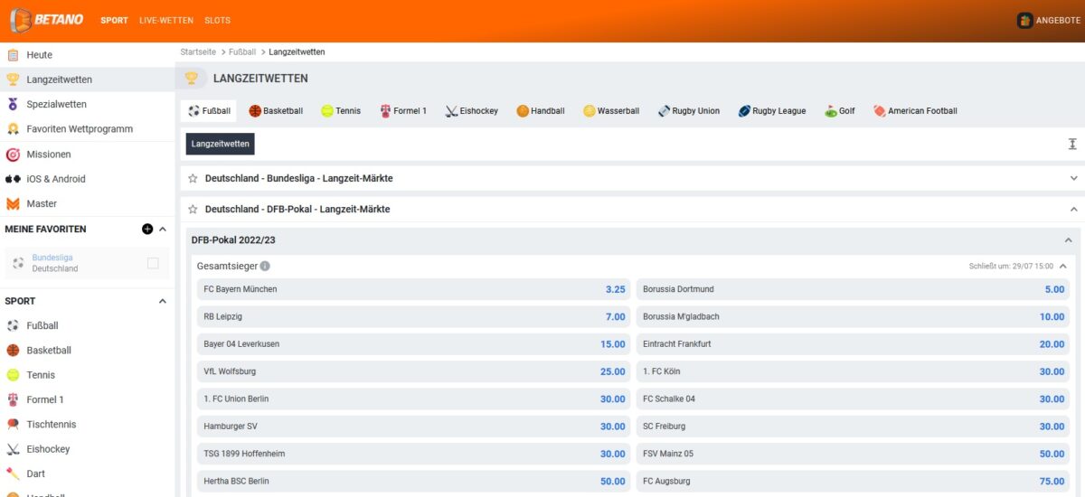Image resolution: width=1085 pixels, height=497 pixels.
Task: Open Missionen target icon
Action: pyautogui.click(x=13, y=154)
